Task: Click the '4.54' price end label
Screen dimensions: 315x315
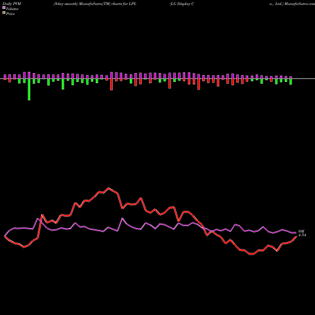Action: point(302,235)
